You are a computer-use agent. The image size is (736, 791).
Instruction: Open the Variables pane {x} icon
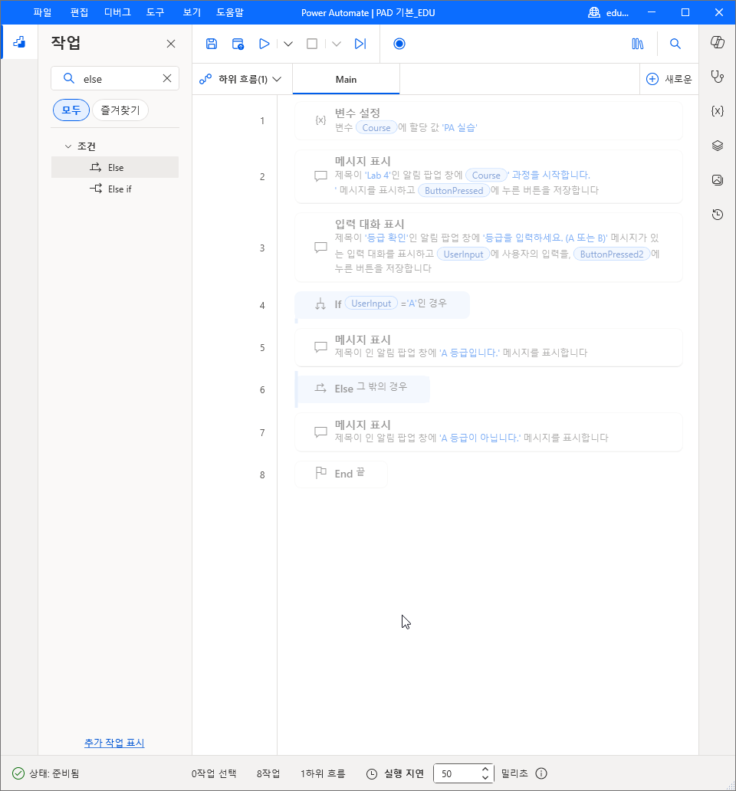point(718,111)
